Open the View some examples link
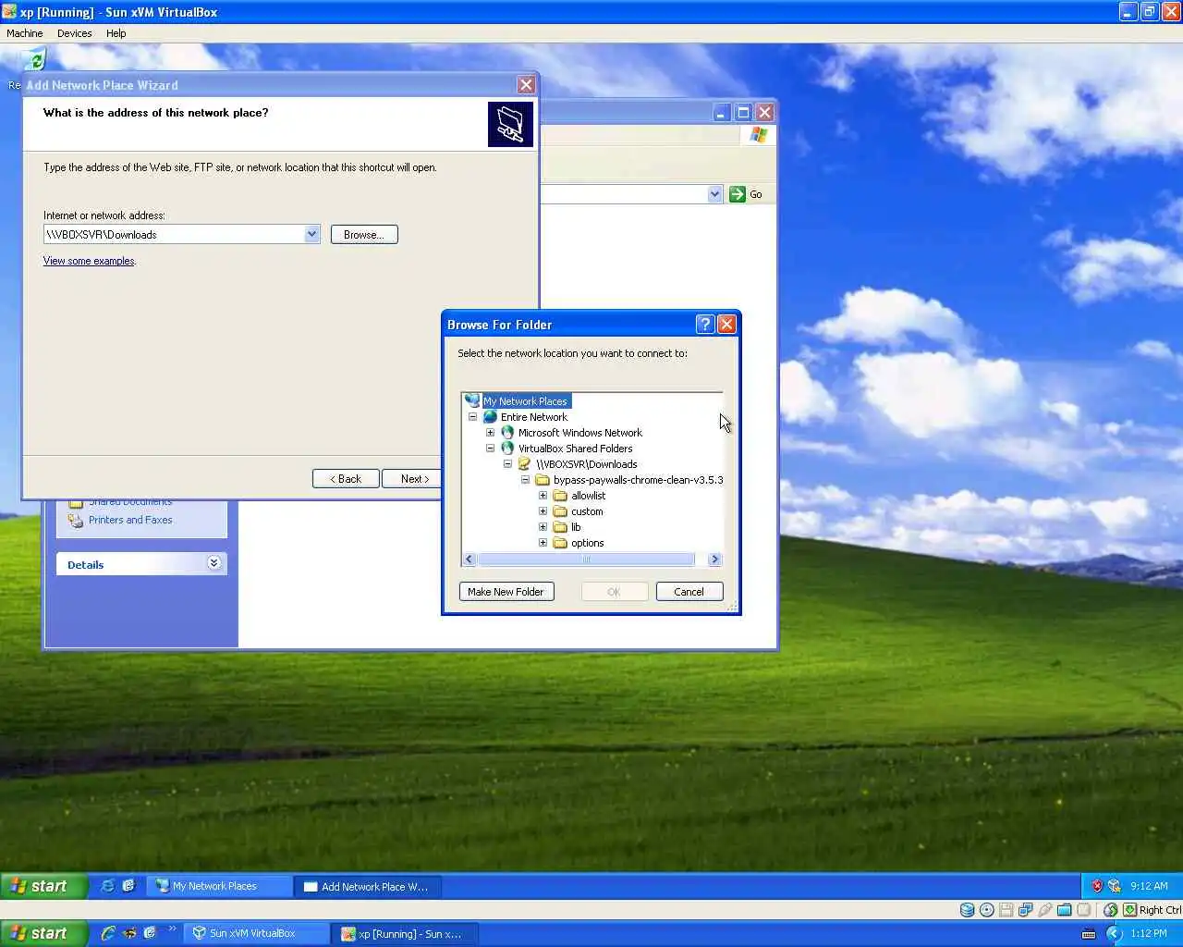 [89, 261]
